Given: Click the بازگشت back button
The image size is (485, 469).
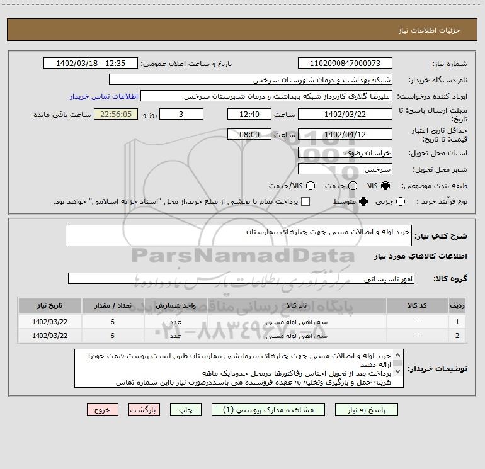Looking at the screenshot, I should [x=144, y=410].
